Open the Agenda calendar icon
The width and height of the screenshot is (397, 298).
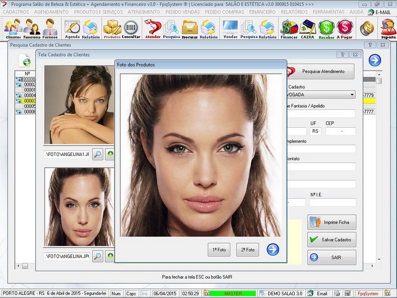pos(72,29)
